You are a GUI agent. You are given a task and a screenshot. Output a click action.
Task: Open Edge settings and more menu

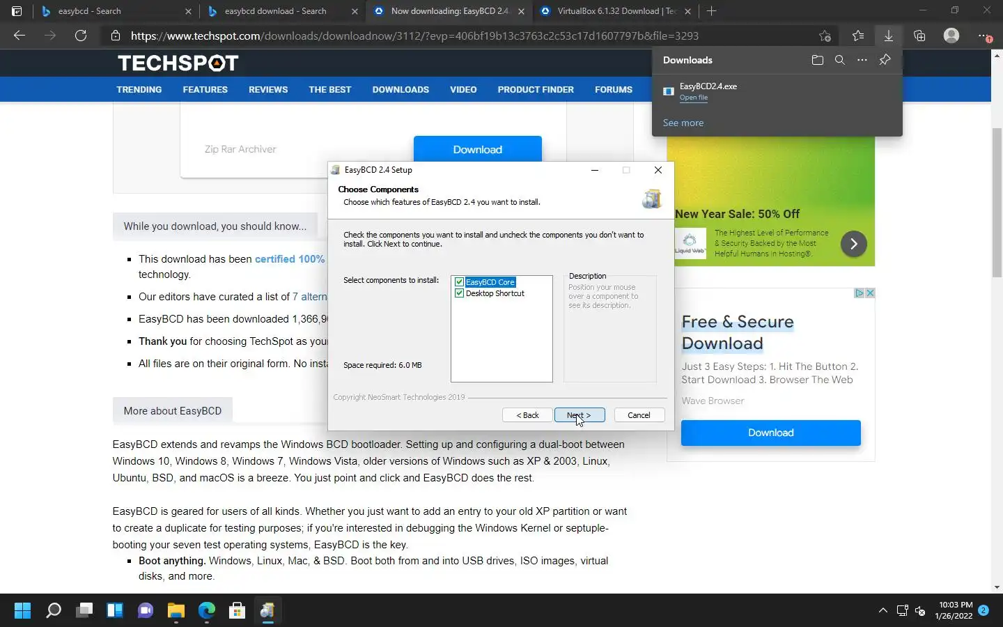click(983, 36)
